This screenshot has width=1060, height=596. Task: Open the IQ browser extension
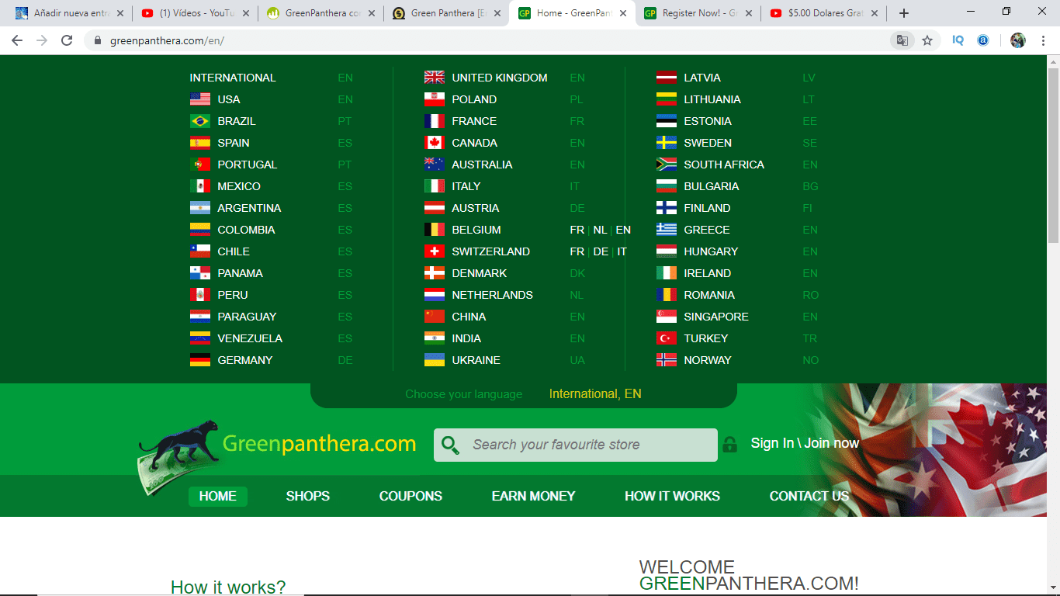coord(958,40)
